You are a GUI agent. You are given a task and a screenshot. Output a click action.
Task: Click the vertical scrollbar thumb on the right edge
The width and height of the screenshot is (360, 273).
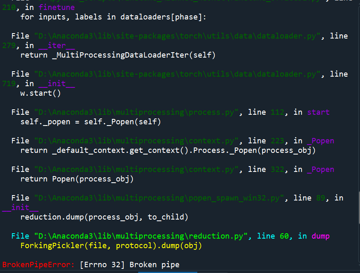pyautogui.click(x=359, y=208)
